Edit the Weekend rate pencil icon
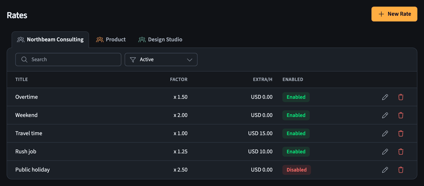 [x=385, y=115]
